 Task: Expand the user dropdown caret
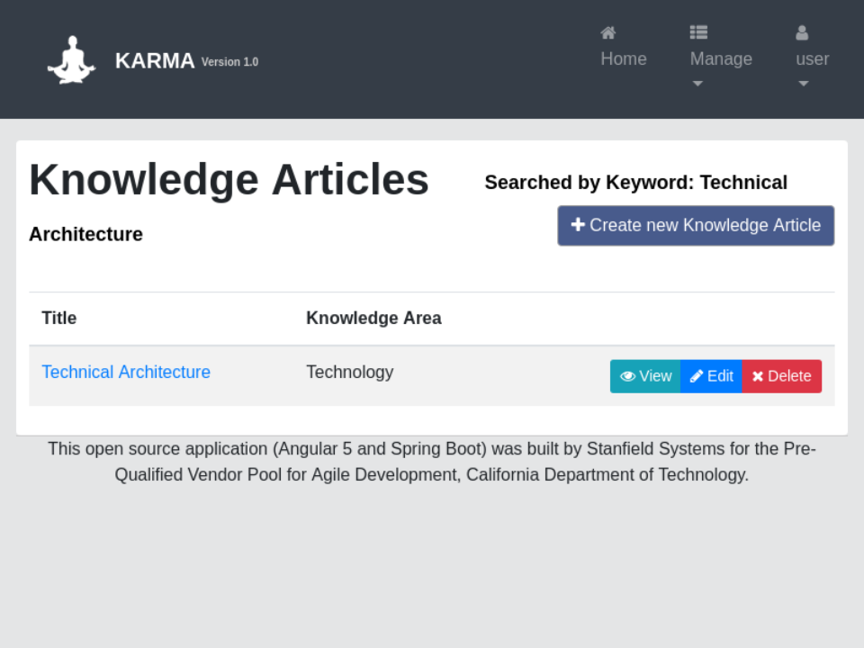pos(804,84)
